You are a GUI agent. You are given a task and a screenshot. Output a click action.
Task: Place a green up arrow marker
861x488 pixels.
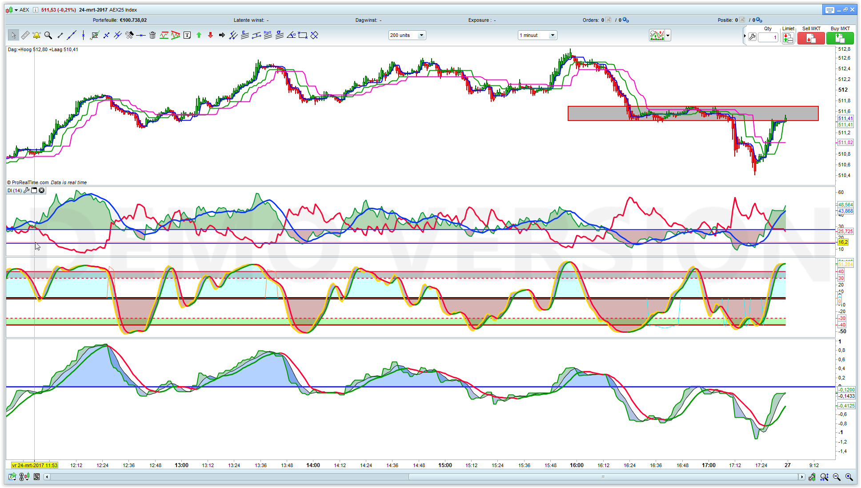click(x=199, y=35)
